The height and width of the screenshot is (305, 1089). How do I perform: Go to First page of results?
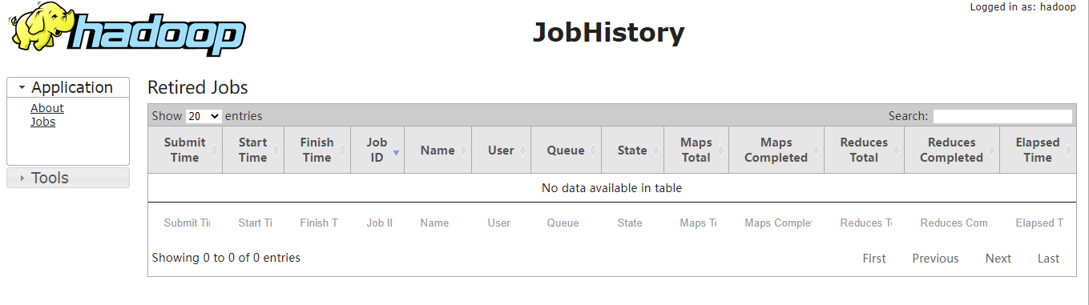click(x=874, y=259)
